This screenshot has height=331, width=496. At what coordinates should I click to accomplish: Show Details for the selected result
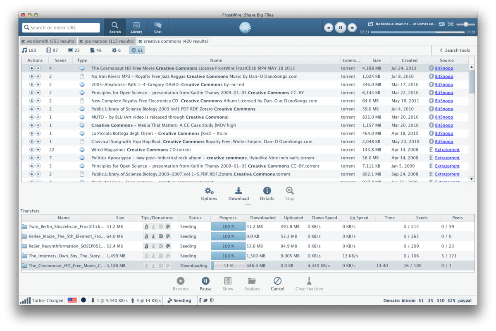[x=267, y=194]
